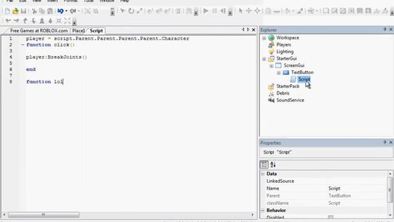
Task: Start the game with Play button
Action: [x=206, y=11]
